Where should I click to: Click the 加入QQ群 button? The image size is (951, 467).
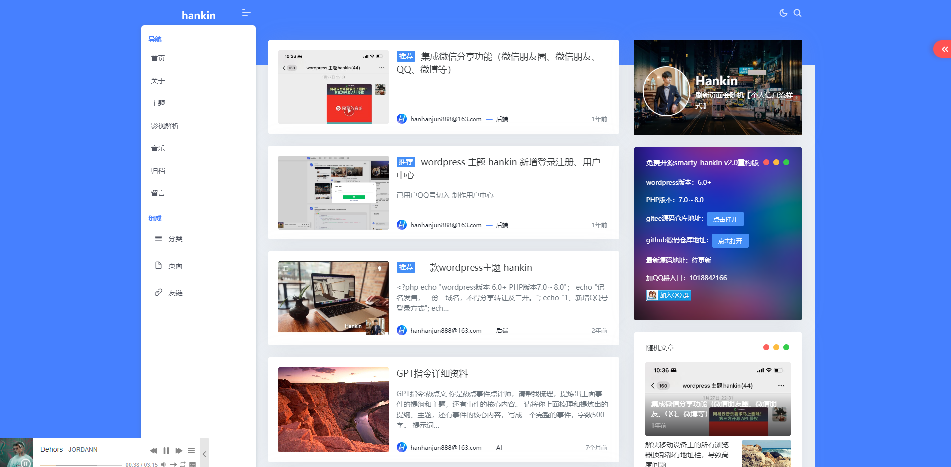(x=669, y=295)
